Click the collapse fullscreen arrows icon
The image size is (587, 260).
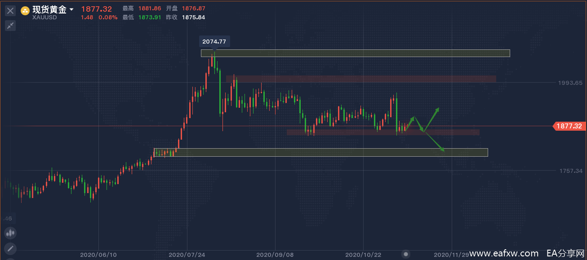pos(10,26)
